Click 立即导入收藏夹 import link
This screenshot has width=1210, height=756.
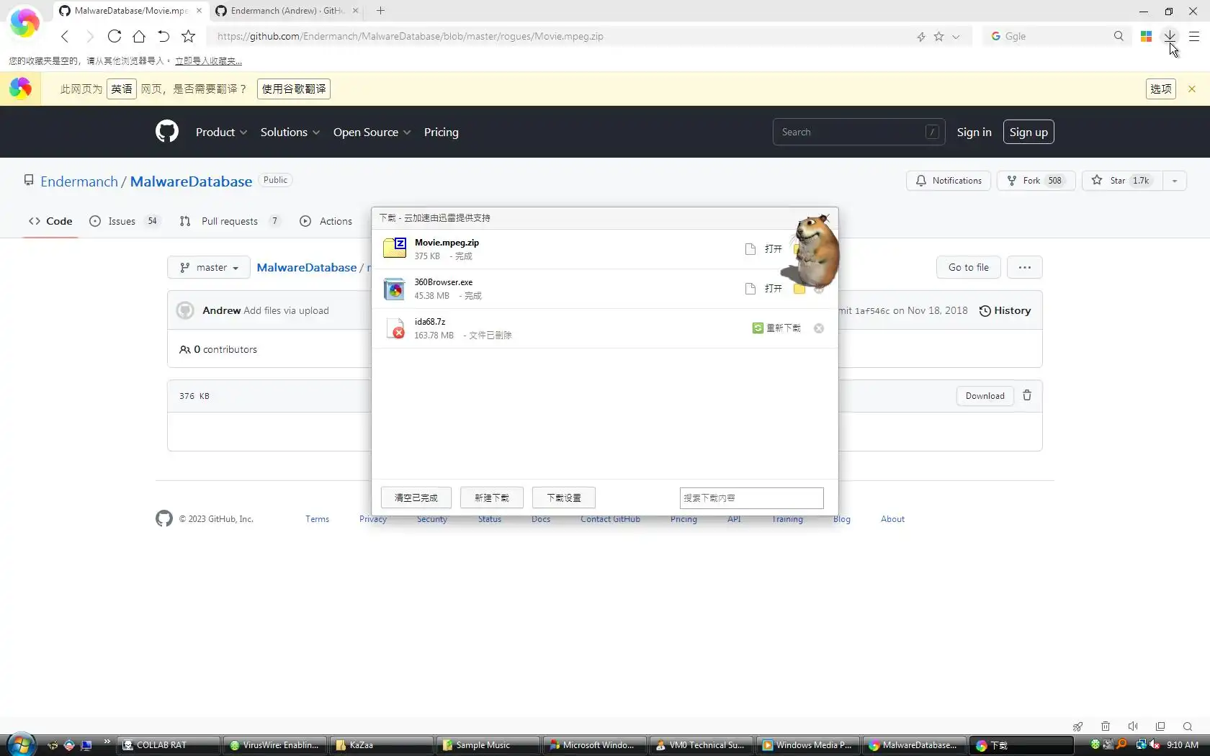[208, 61]
